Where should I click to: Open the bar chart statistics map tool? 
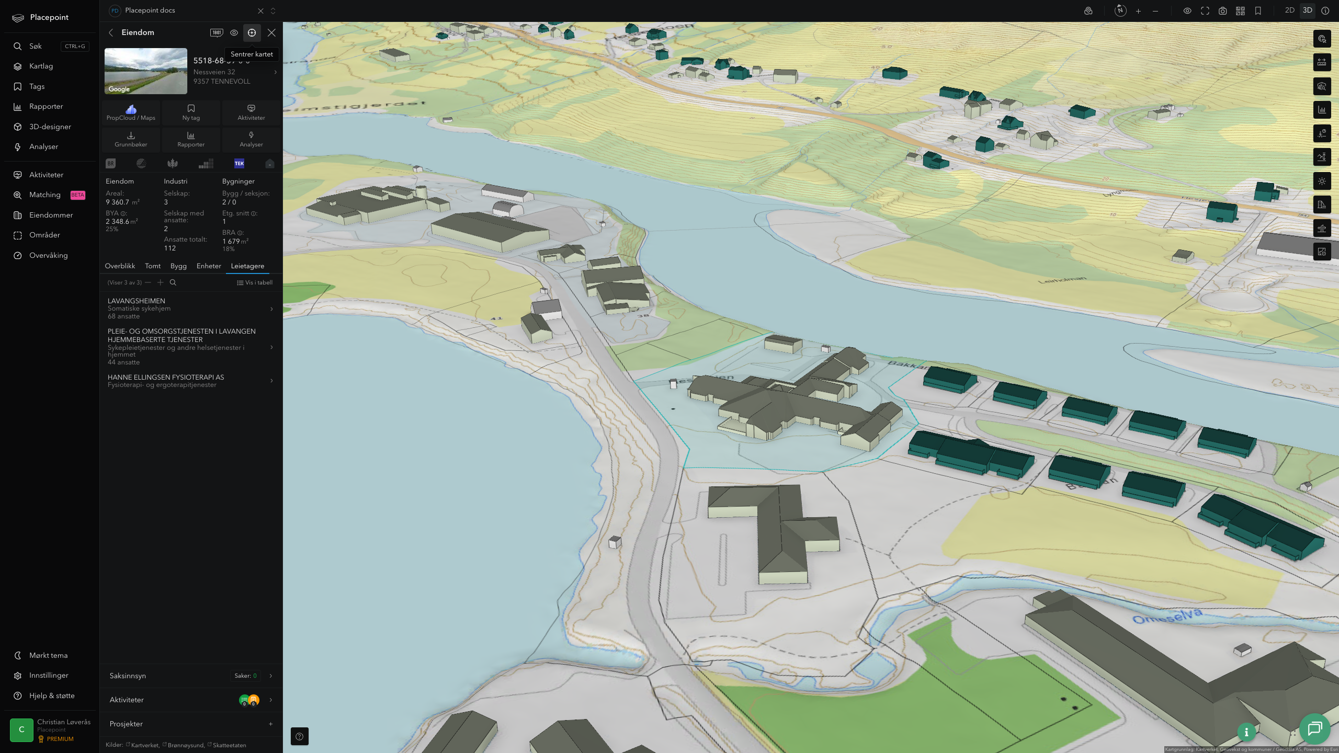tap(1322, 110)
